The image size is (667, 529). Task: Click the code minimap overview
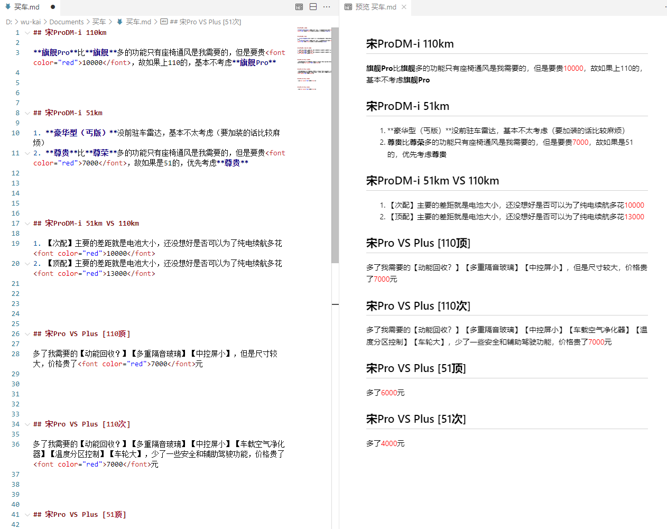point(314,58)
